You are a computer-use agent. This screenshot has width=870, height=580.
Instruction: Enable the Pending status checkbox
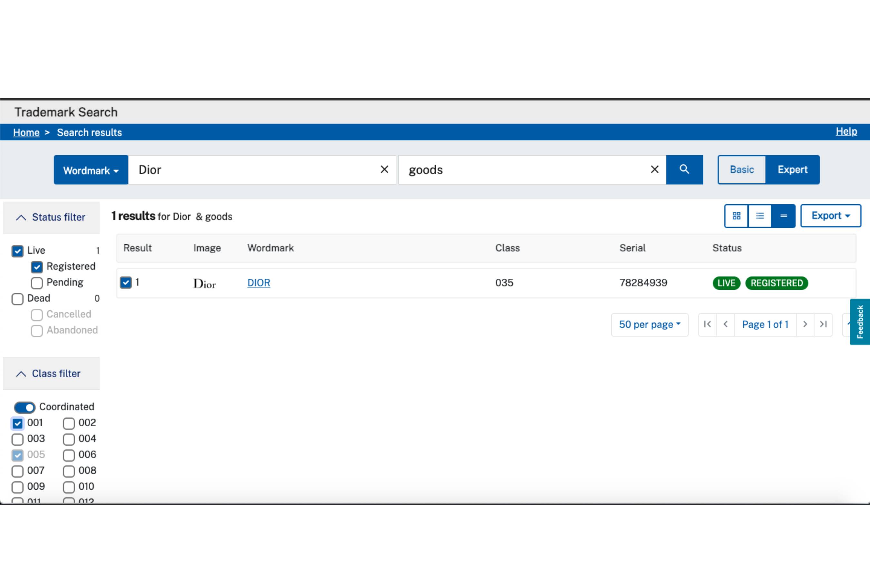click(37, 283)
